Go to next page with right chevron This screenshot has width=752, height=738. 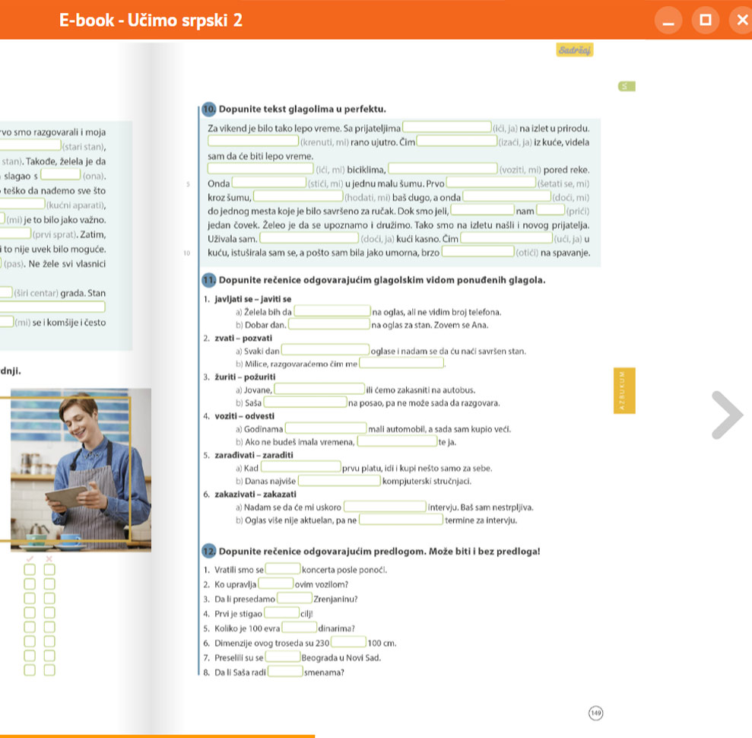[728, 415]
